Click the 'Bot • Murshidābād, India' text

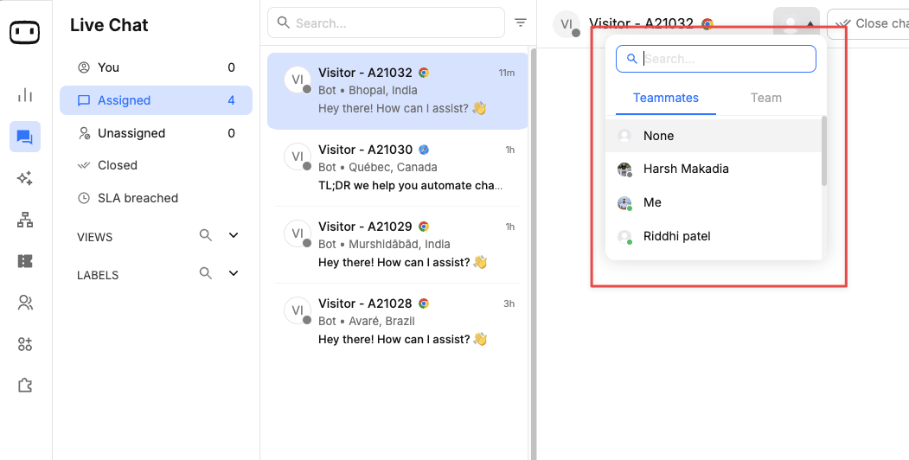(384, 245)
